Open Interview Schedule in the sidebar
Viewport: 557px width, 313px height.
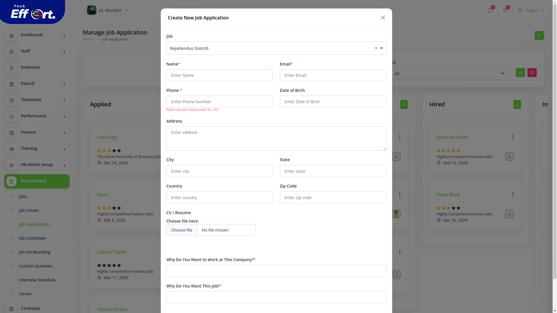[37, 280]
